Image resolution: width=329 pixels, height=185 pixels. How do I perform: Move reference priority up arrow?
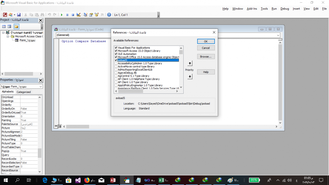(x=190, y=63)
